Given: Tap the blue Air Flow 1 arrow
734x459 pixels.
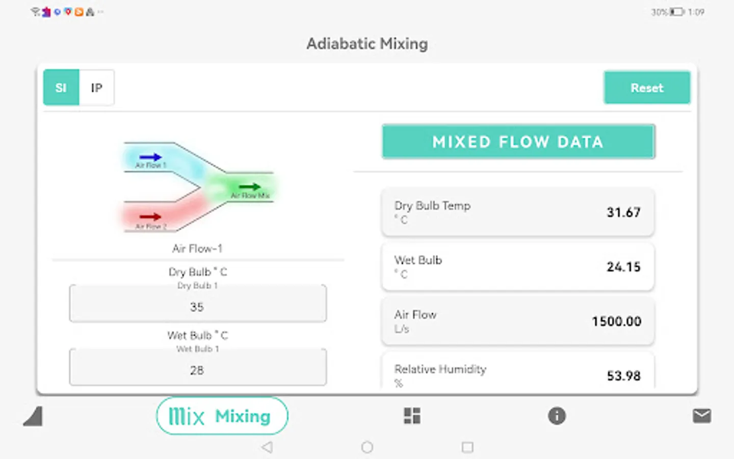Looking at the screenshot, I should [150, 157].
